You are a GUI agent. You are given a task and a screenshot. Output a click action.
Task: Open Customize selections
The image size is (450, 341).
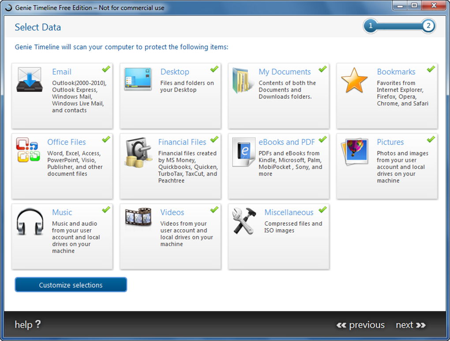pyautogui.click(x=71, y=285)
